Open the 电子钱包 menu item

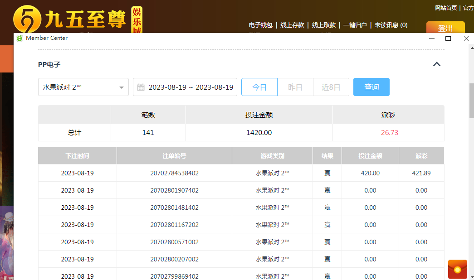260,25
